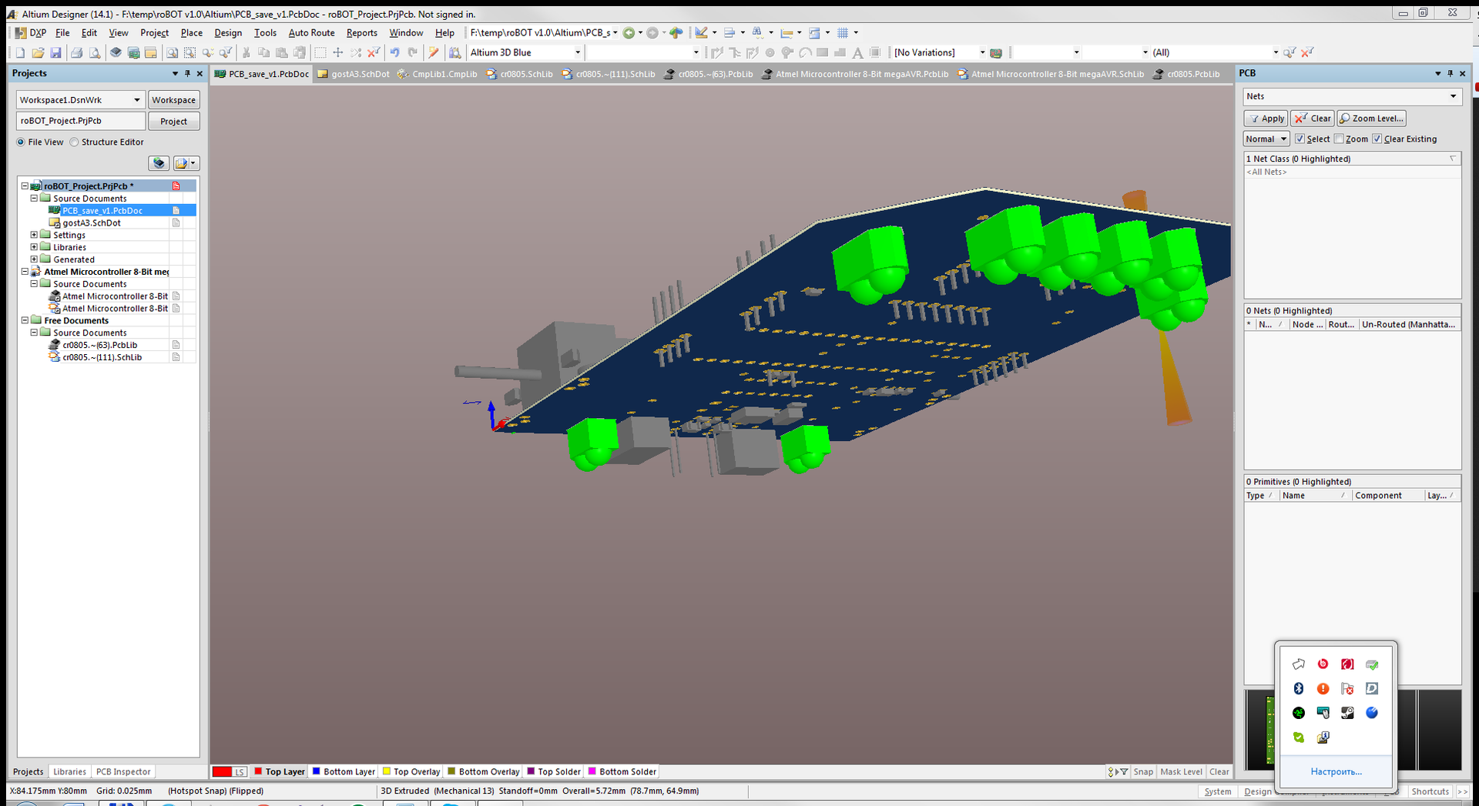Click the Top Overlay yellow color swatch
This screenshot has height=806, width=1479.
point(386,771)
